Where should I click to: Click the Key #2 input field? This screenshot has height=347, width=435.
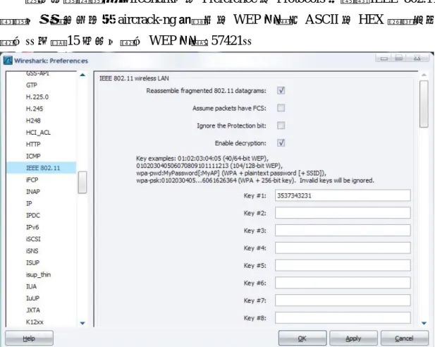tap(343, 213)
